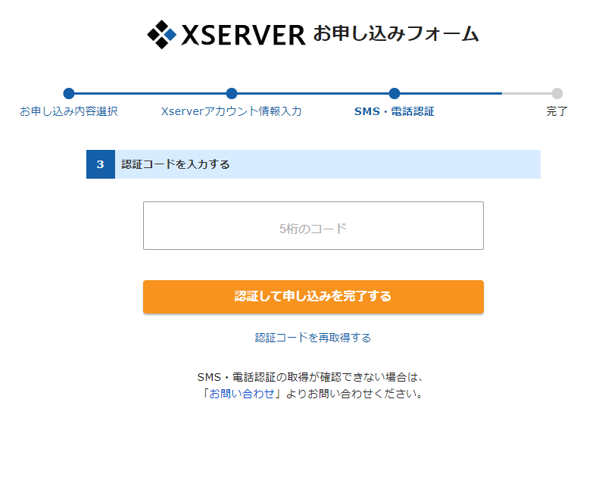Click the SMS・電話認証の取得が確認できない場合は text

[x=310, y=377]
